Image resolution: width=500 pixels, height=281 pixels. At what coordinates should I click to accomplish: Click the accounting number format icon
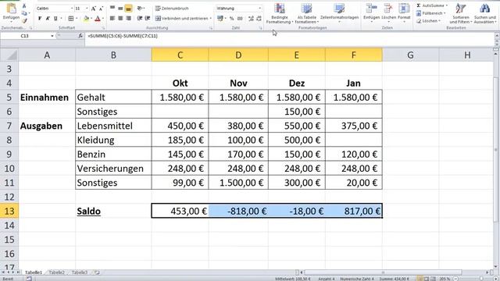pos(220,19)
